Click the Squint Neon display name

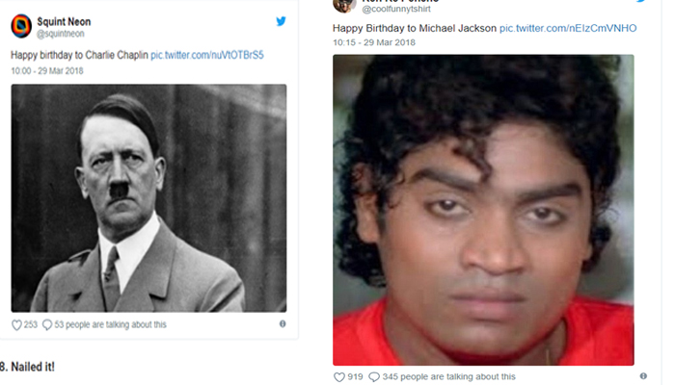pyautogui.click(x=64, y=21)
